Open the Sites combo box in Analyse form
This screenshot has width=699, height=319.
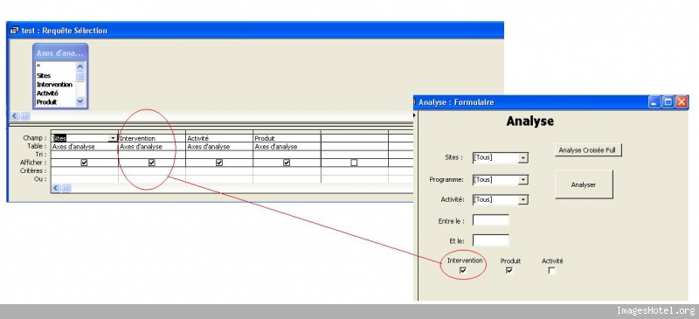pyautogui.click(x=523, y=158)
